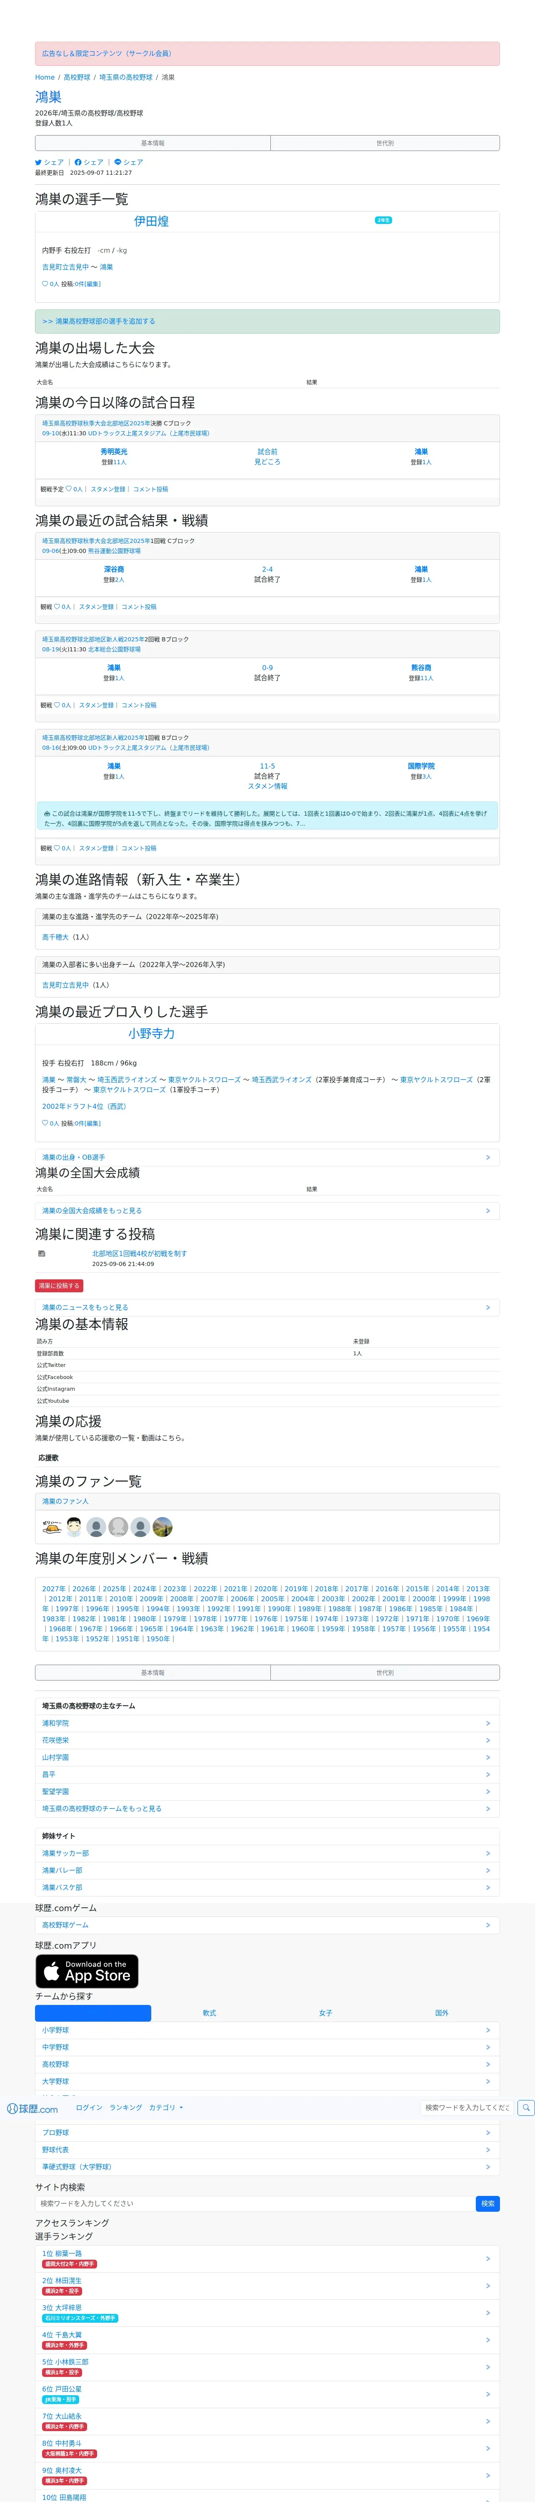This screenshot has height=2502, width=535.
Task: Open 大学野球 category row
Action: pyautogui.click(x=267, y=2081)
